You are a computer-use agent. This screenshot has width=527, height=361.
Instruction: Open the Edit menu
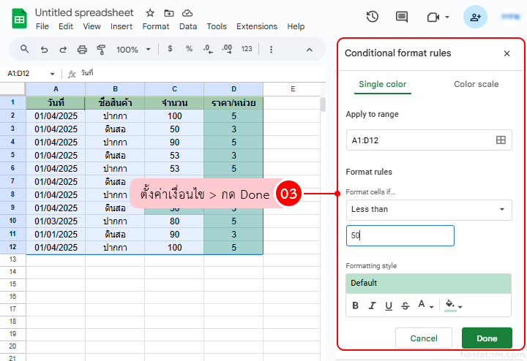point(66,26)
